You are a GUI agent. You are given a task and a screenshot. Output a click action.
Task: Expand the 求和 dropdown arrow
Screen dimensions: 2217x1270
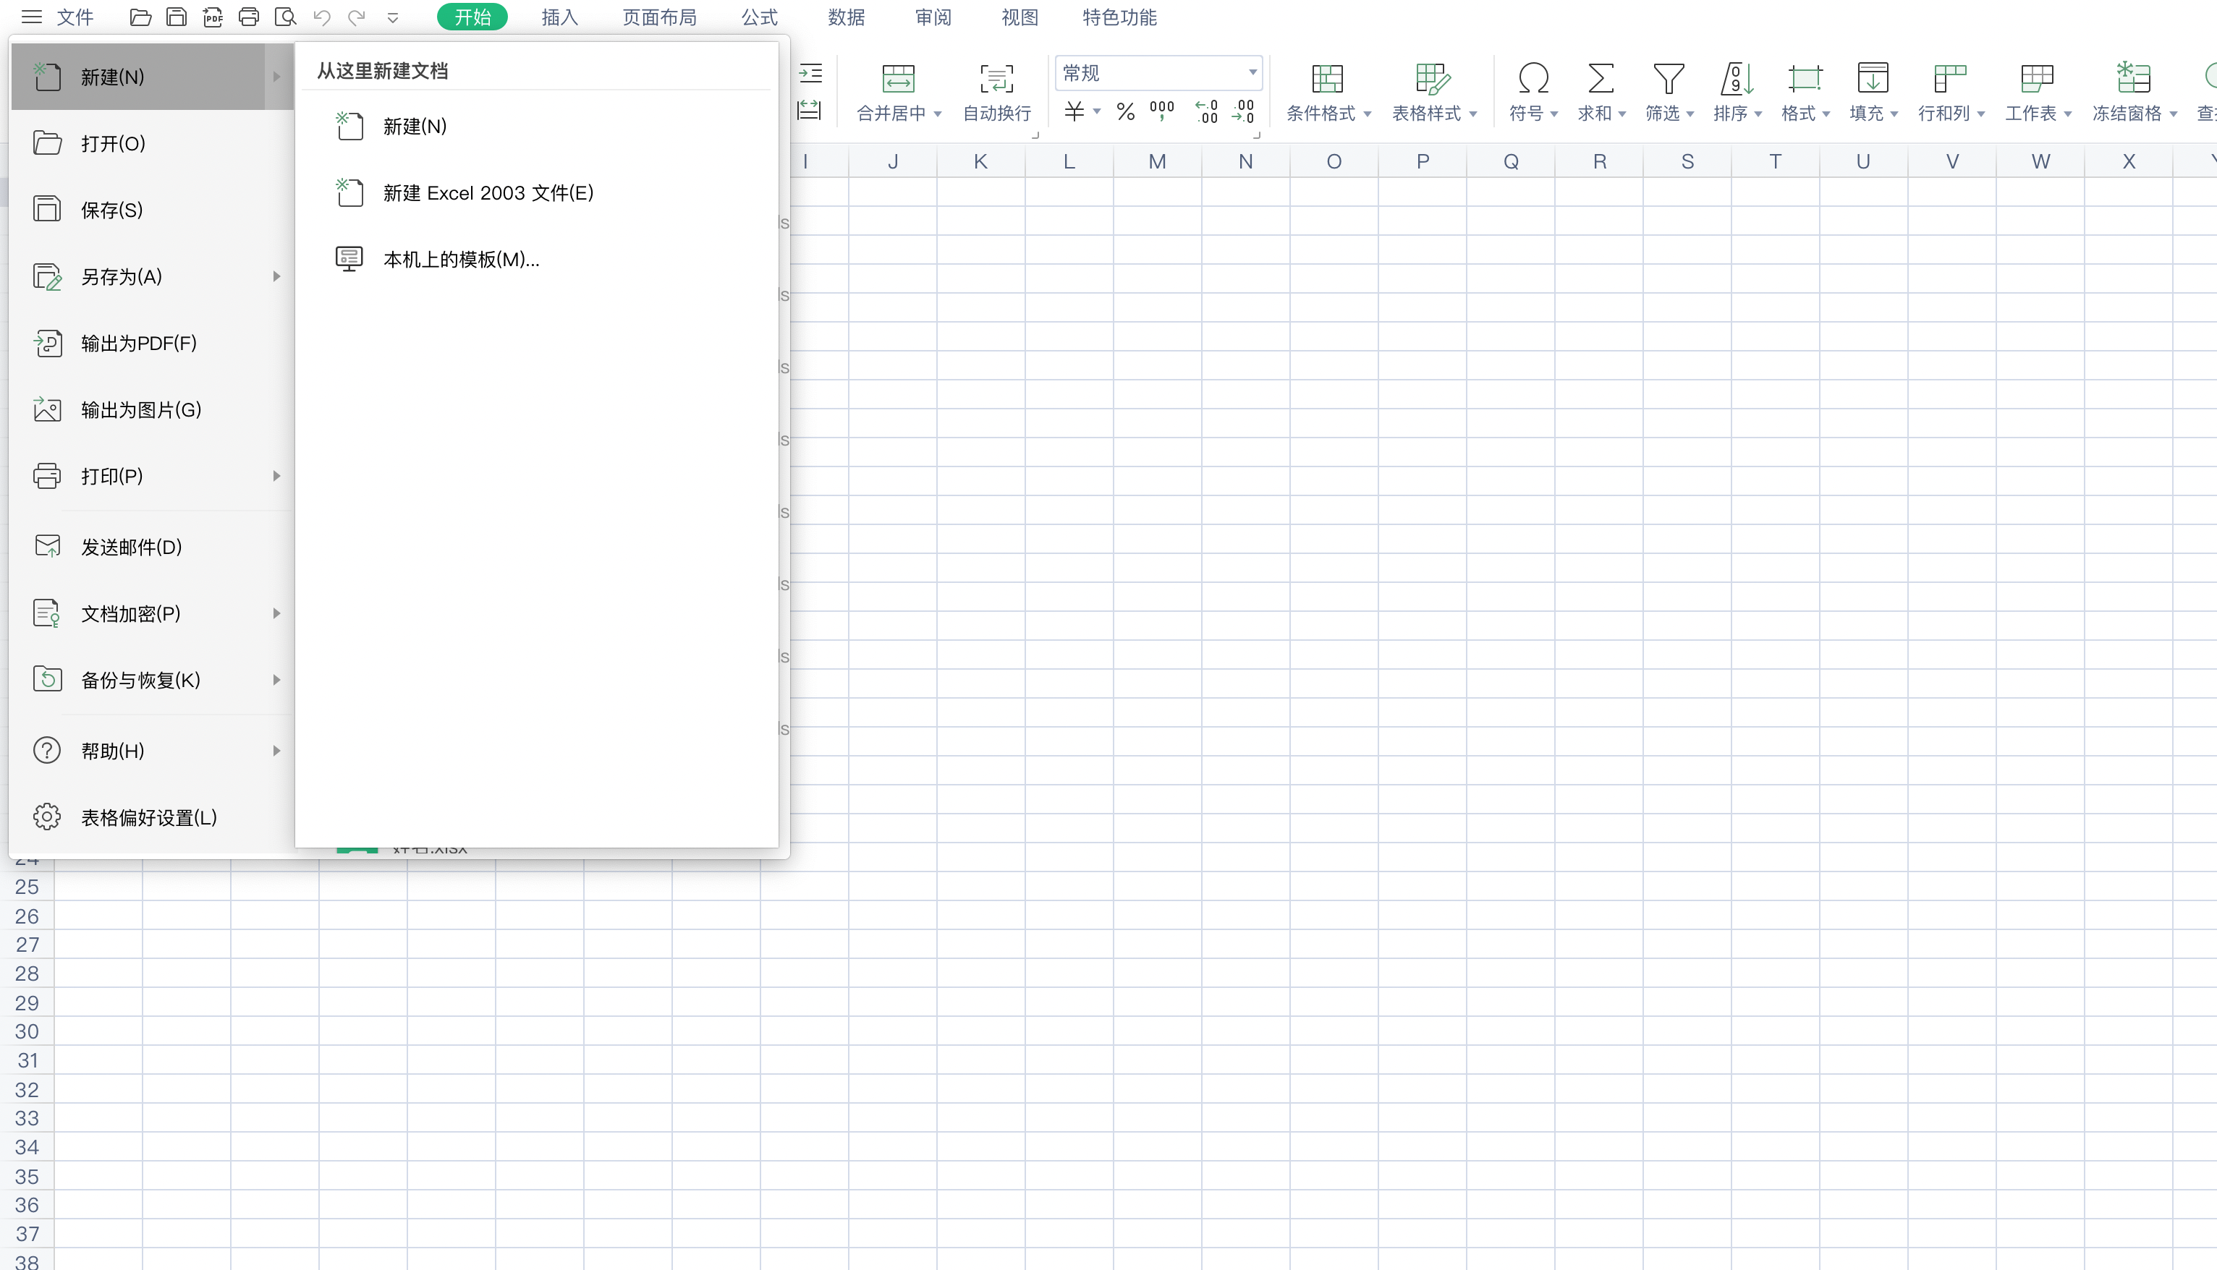[x=1622, y=114]
